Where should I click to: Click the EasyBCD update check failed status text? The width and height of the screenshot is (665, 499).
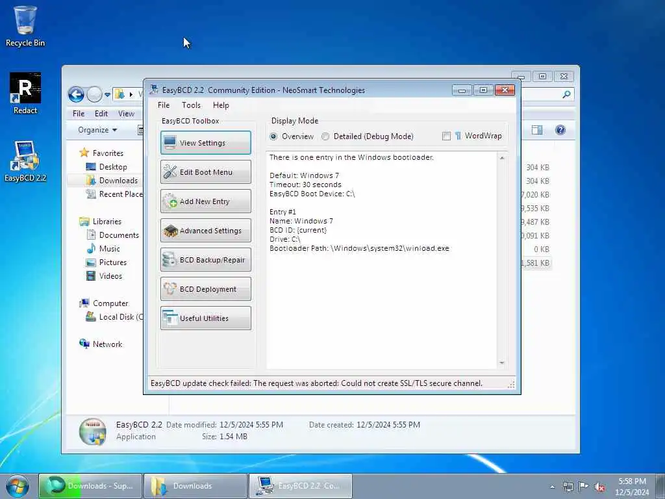click(316, 383)
